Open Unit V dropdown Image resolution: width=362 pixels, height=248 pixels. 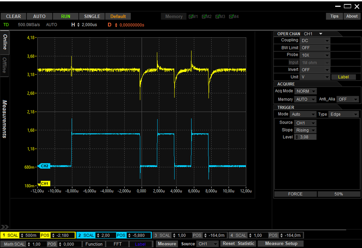(x=315, y=77)
